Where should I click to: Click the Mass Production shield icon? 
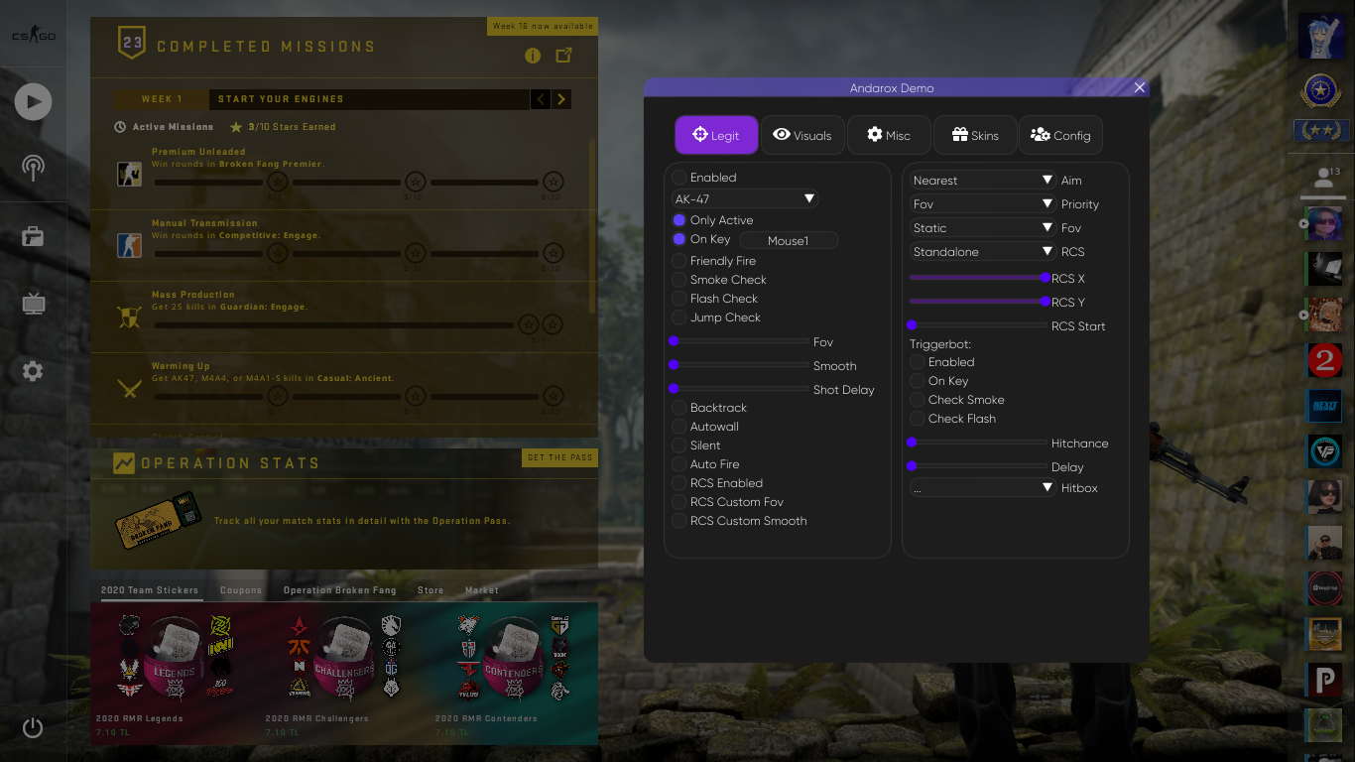click(129, 317)
